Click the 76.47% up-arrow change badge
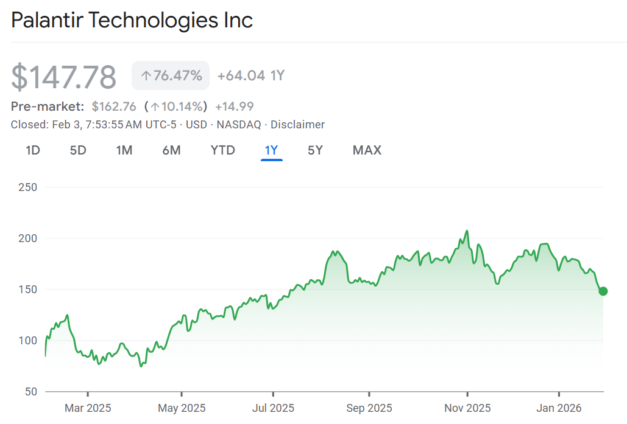 (x=171, y=75)
